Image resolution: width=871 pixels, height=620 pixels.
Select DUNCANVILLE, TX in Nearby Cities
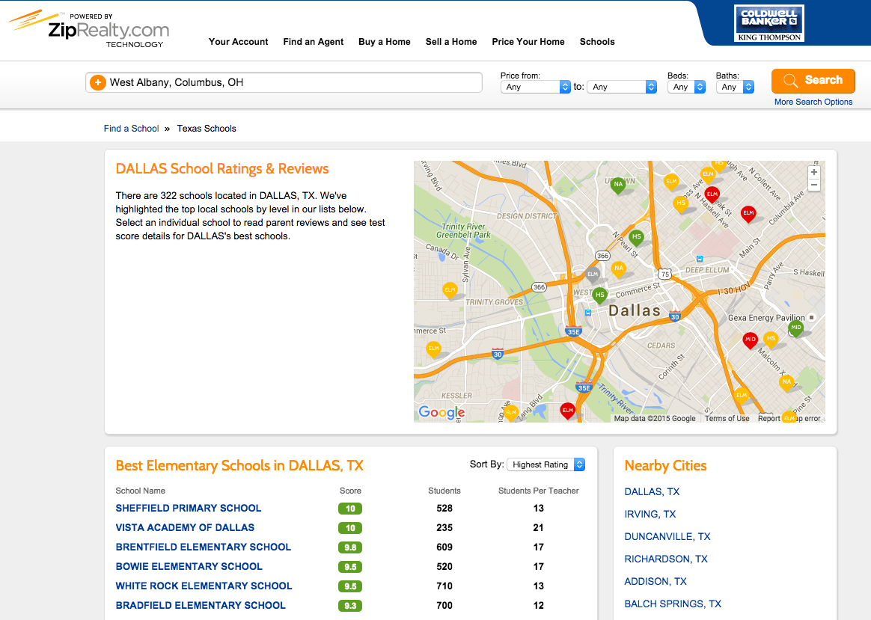[667, 537]
